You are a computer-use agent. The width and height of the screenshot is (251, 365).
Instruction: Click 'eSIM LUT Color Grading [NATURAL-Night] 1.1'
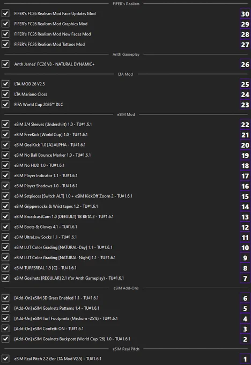[55, 257]
